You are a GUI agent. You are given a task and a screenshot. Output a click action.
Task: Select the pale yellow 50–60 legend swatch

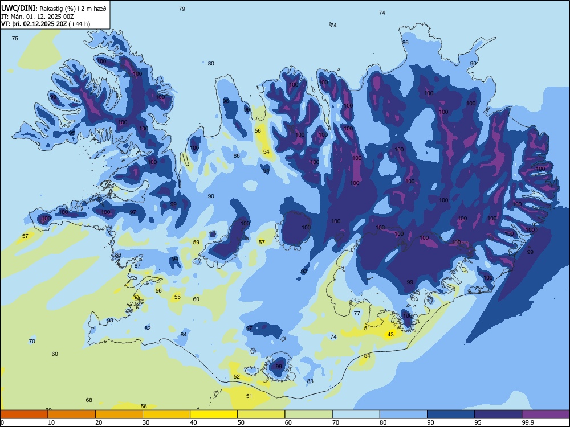261,414
